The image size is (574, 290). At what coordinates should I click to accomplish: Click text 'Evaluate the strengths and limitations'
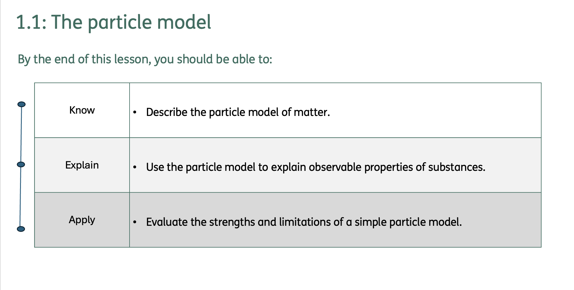pos(238,222)
